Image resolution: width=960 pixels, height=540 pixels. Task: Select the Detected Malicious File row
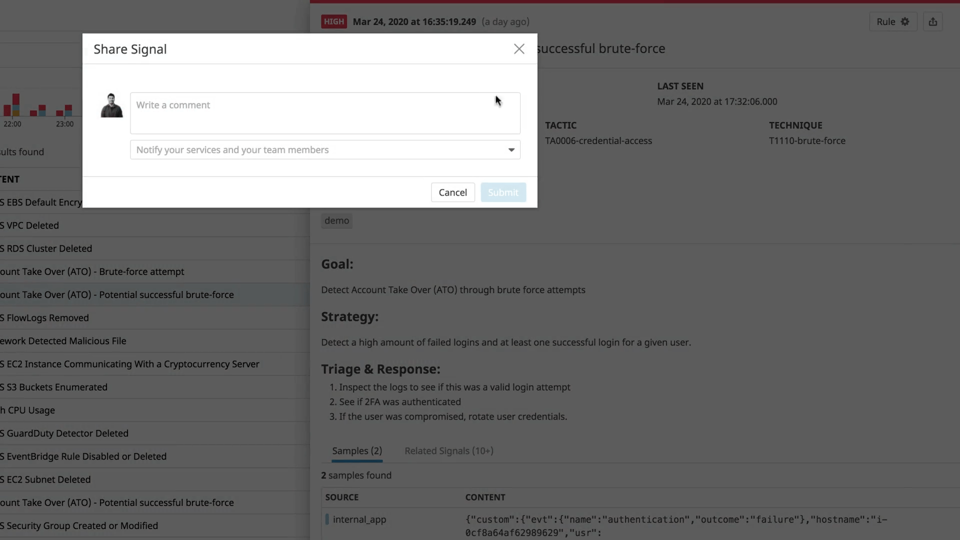click(155, 341)
